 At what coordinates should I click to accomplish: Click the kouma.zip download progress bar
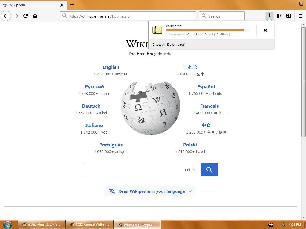(207, 30)
